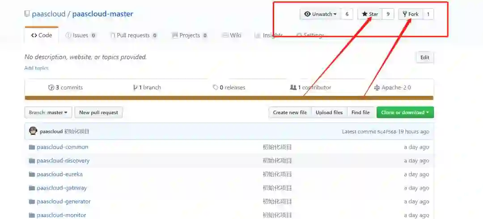
Task: Click the folder icon beside paascloud-gateway
Action: (x=32, y=188)
